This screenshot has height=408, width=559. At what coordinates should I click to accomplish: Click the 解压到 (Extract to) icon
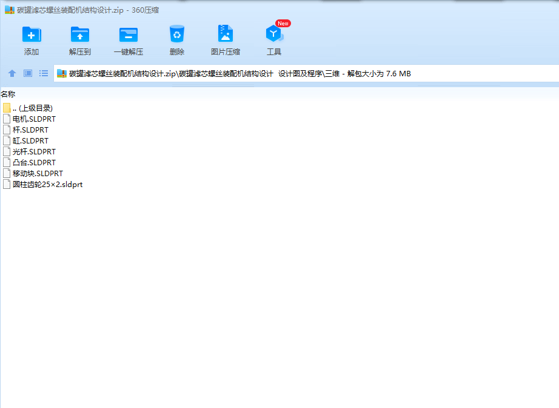(x=80, y=35)
